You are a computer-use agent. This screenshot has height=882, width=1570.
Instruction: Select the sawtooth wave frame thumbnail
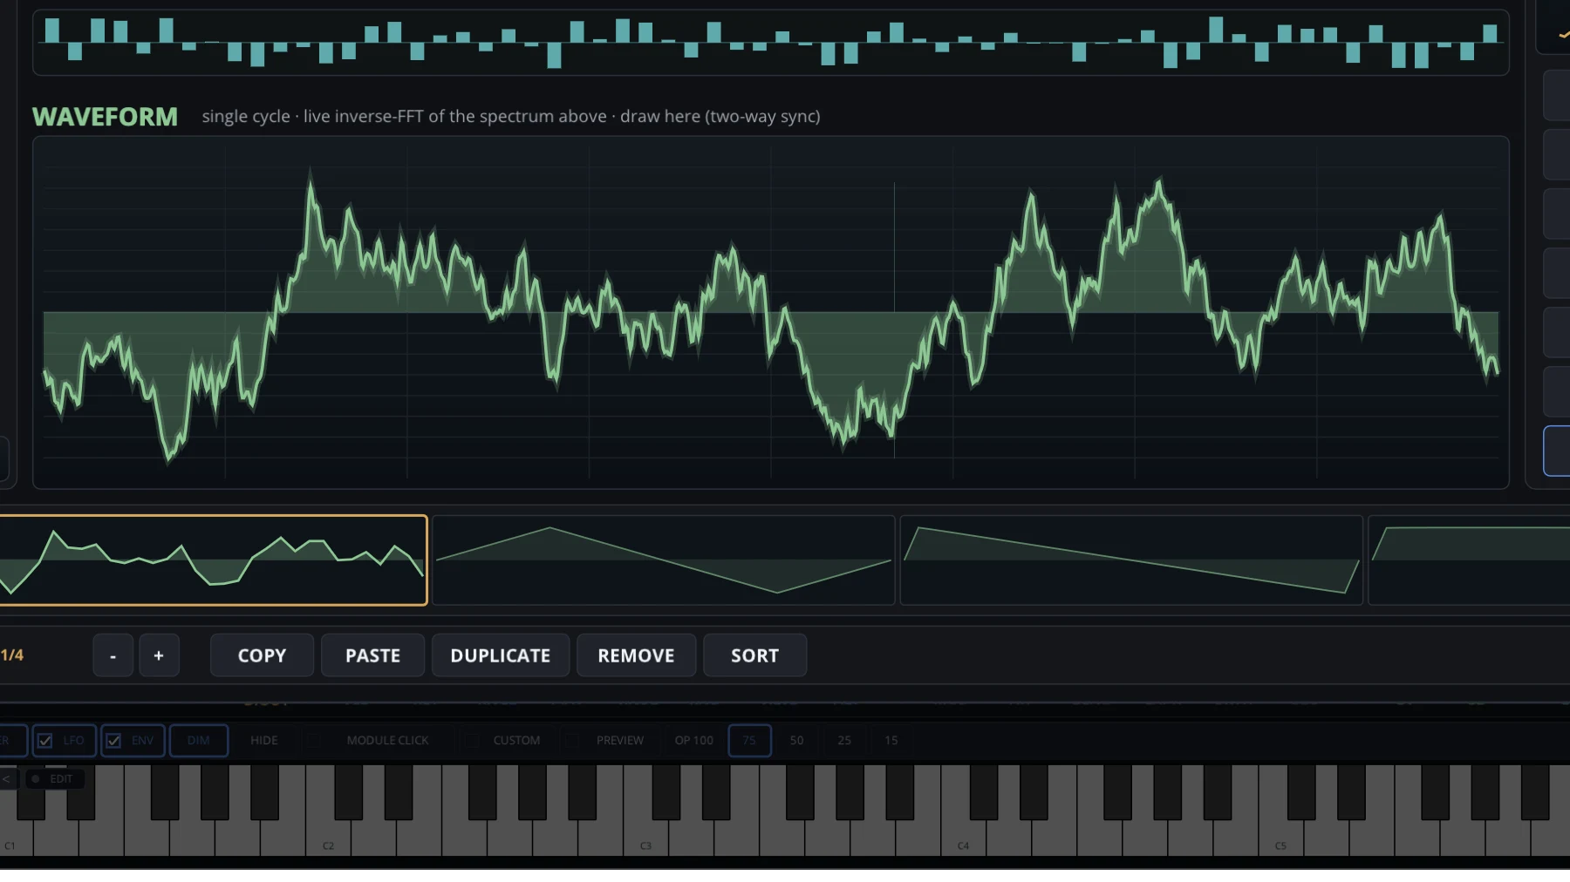(1131, 560)
